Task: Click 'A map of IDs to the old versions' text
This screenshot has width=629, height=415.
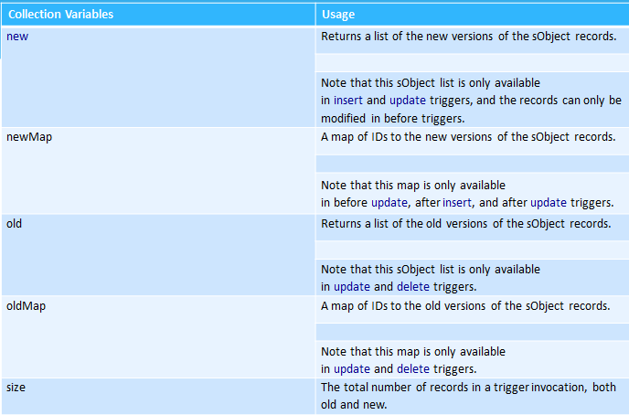Action: pyautogui.click(x=403, y=306)
